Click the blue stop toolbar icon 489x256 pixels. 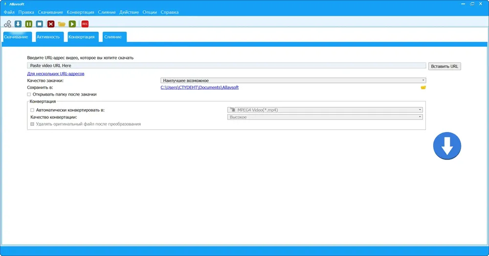pyautogui.click(x=39, y=24)
